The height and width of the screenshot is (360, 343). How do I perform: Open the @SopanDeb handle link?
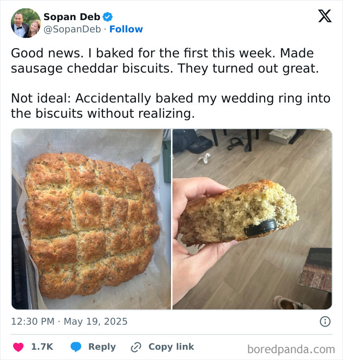[x=73, y=29]
